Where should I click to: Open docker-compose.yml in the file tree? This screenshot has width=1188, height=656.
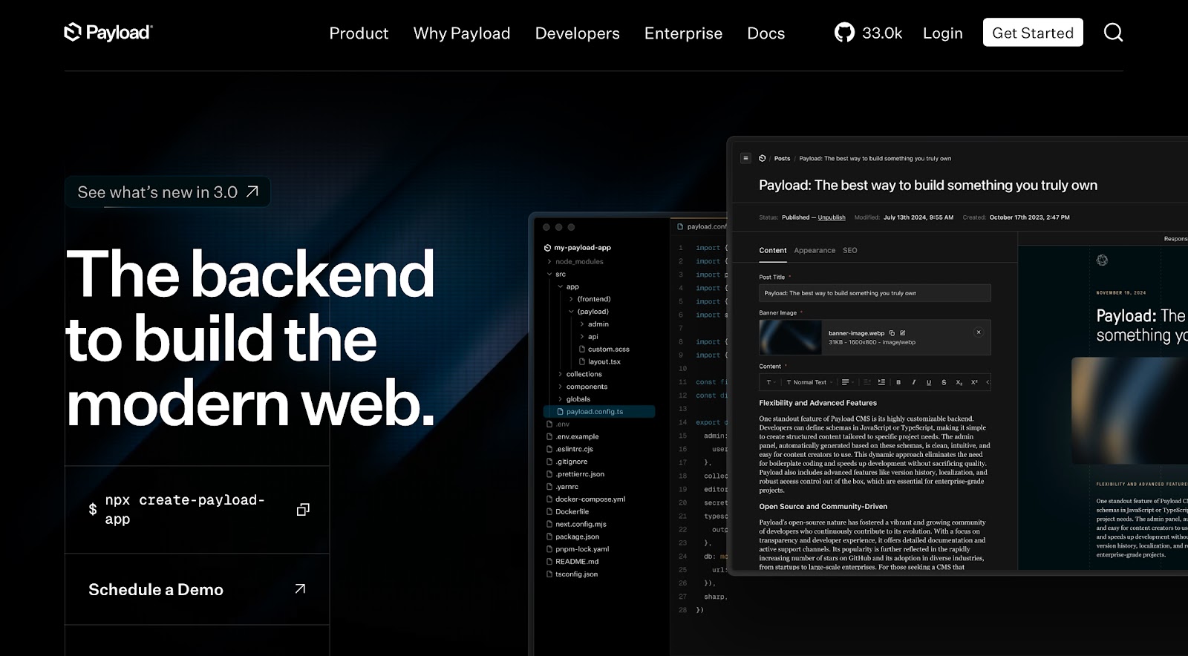585,499
